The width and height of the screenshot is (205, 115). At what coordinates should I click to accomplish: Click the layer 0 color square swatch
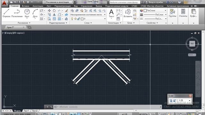click(82, 19)
